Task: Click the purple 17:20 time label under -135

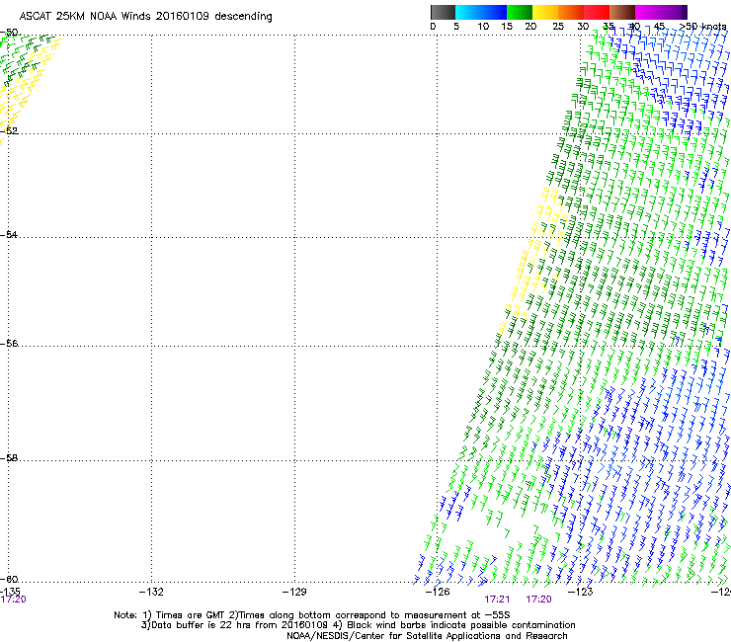Action: [13, 600]
